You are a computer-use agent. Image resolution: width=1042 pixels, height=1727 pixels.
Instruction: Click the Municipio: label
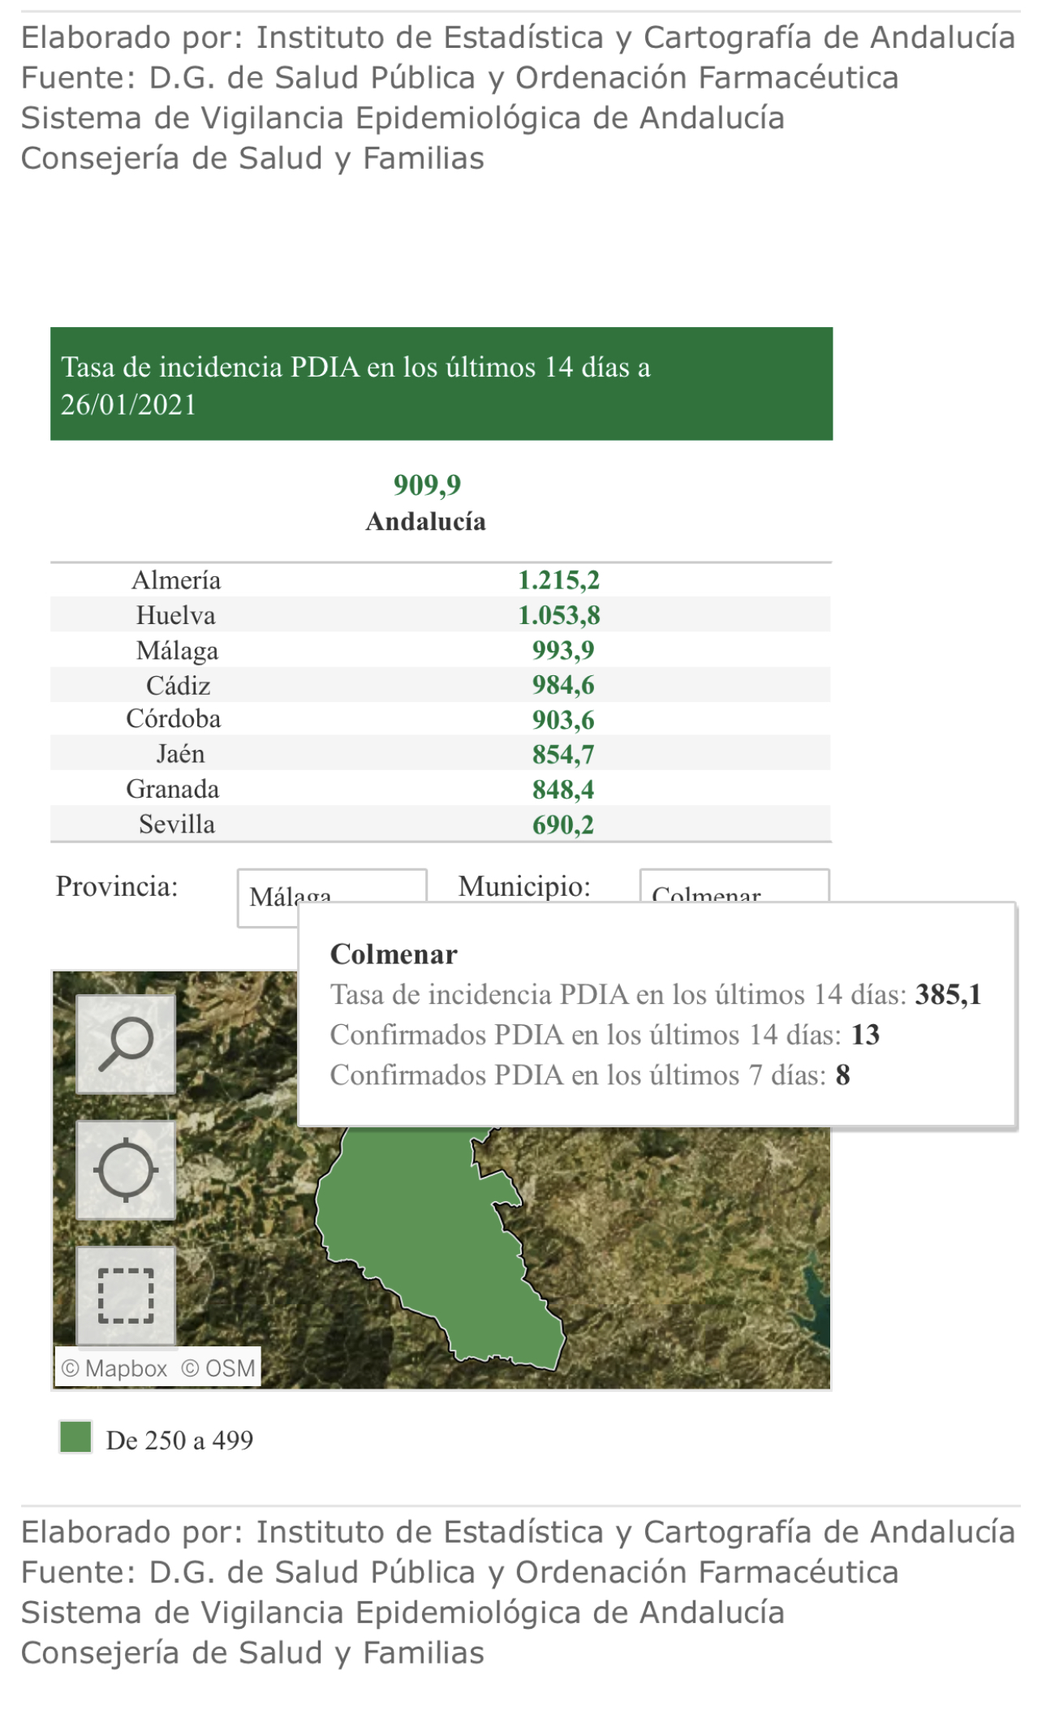(x=524, y=886)
